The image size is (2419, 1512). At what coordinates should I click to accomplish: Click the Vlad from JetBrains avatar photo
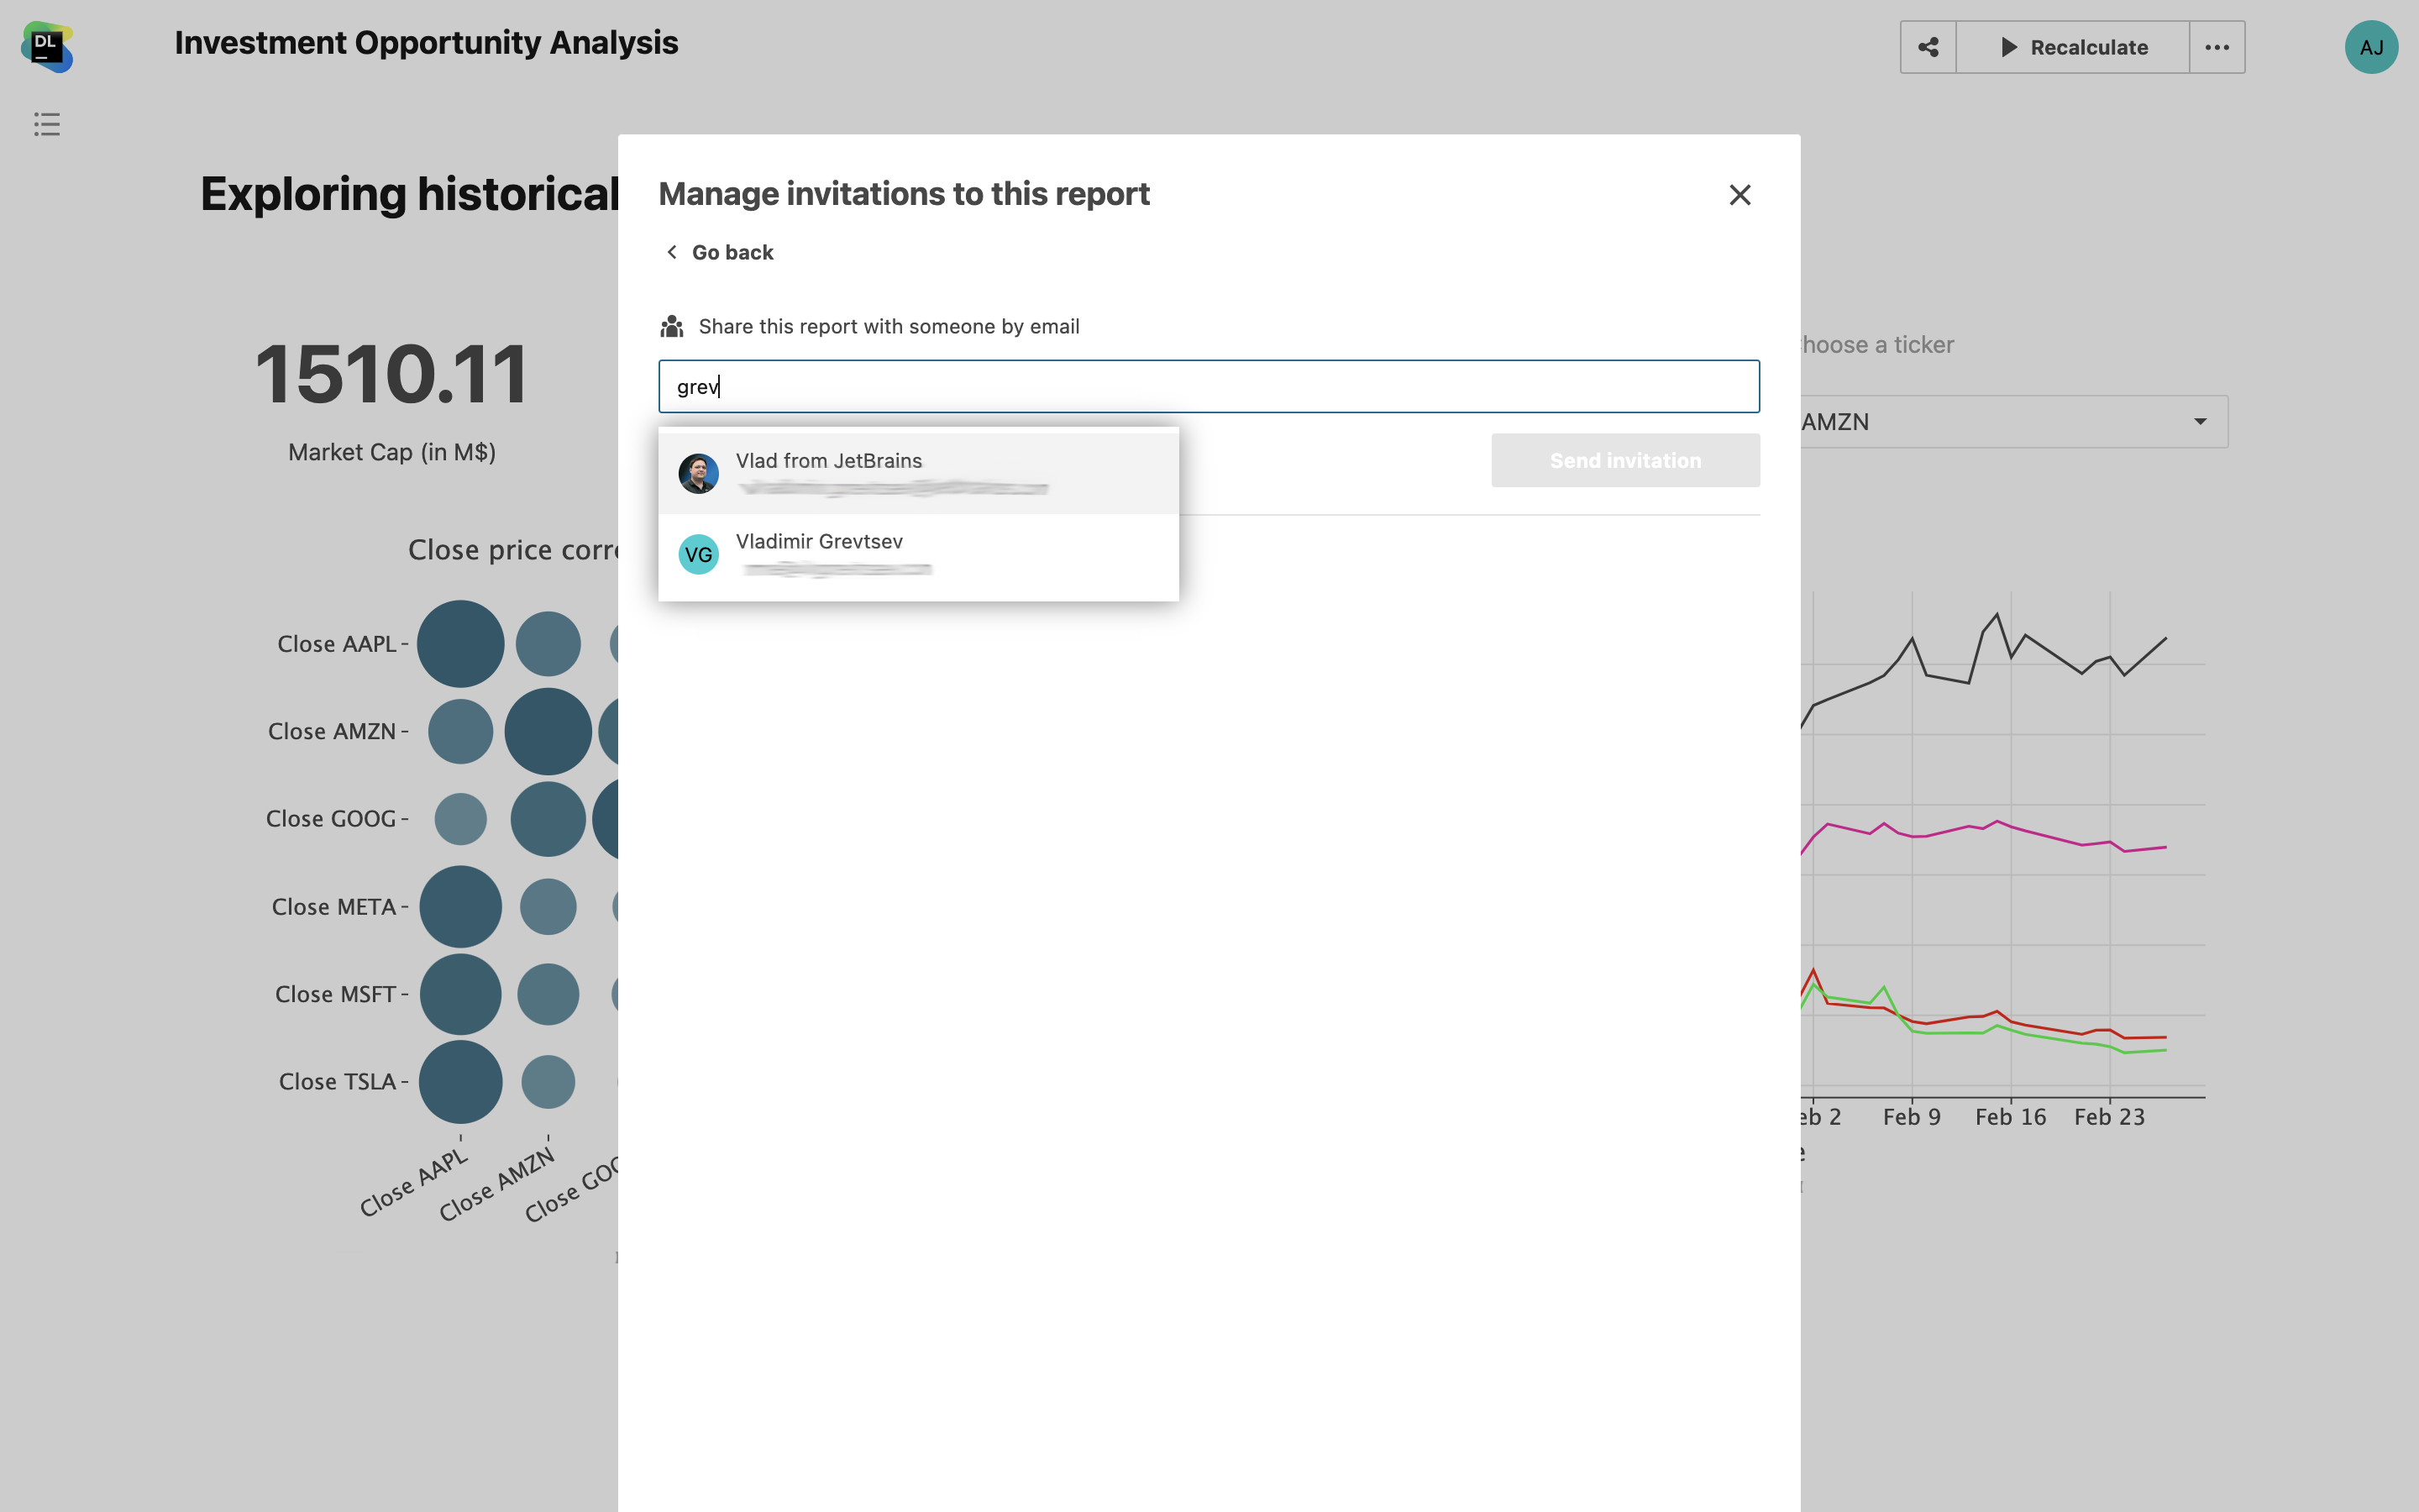click(x=698, y=473)
